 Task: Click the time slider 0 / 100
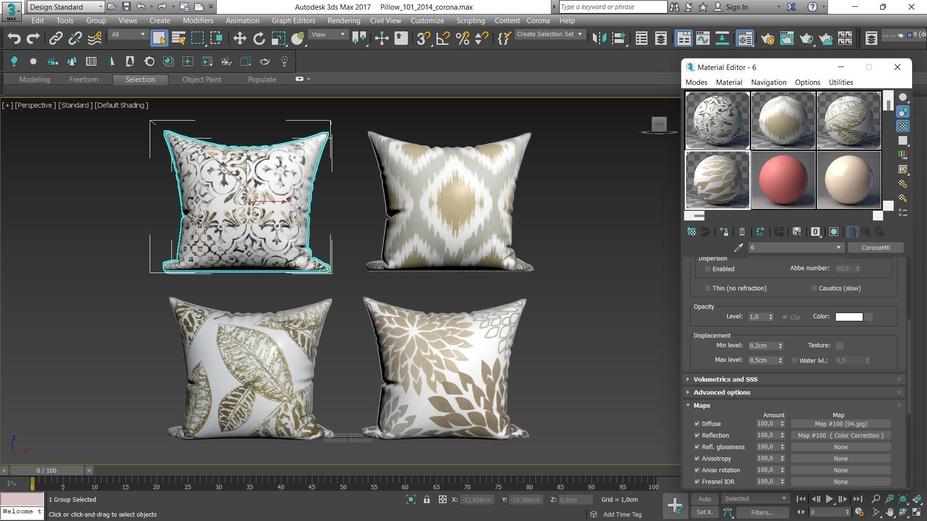point(46,470)
